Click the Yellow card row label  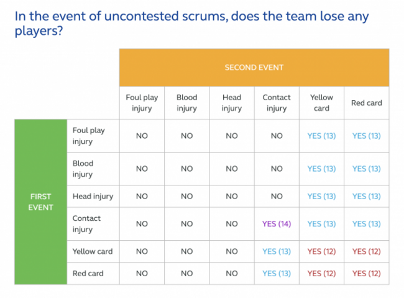click(x=93, y=251)
